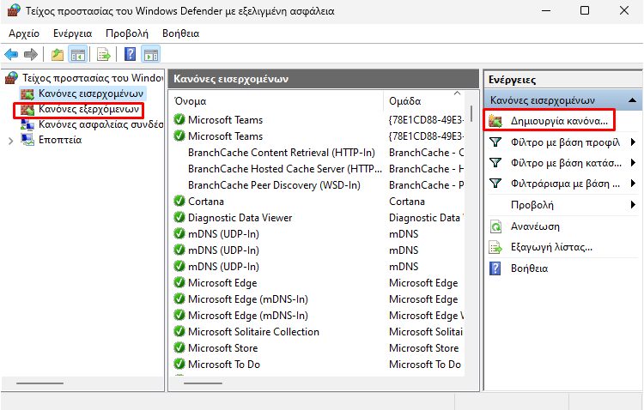
Task: Expand Φίλτρο με βάση κατάσ... submenu arrow
Action: 633,163
